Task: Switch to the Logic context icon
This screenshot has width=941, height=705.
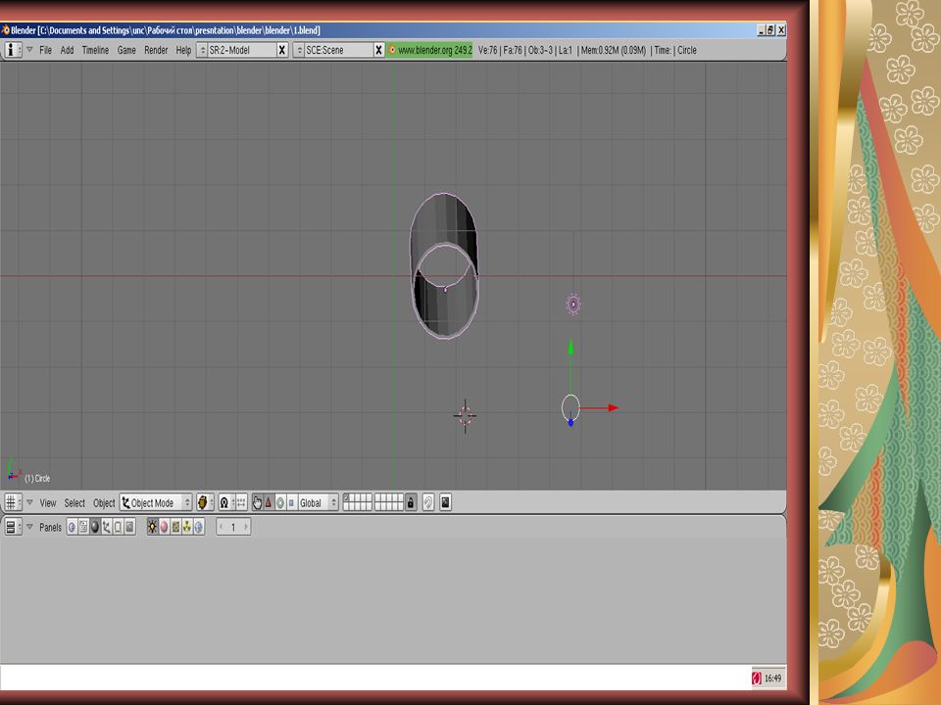Action: point(72,527)
